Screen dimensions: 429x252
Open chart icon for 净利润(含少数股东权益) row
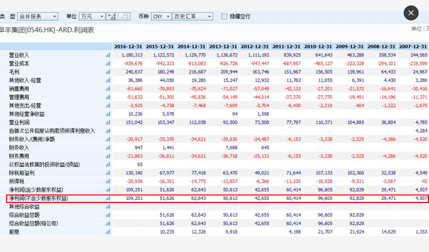coord(108,190)
